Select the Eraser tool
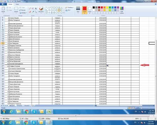 (30, 12)
